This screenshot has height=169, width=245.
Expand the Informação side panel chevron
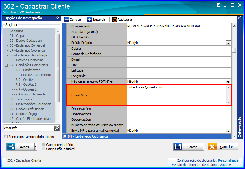pyautogui.click(x=239, y=18)
